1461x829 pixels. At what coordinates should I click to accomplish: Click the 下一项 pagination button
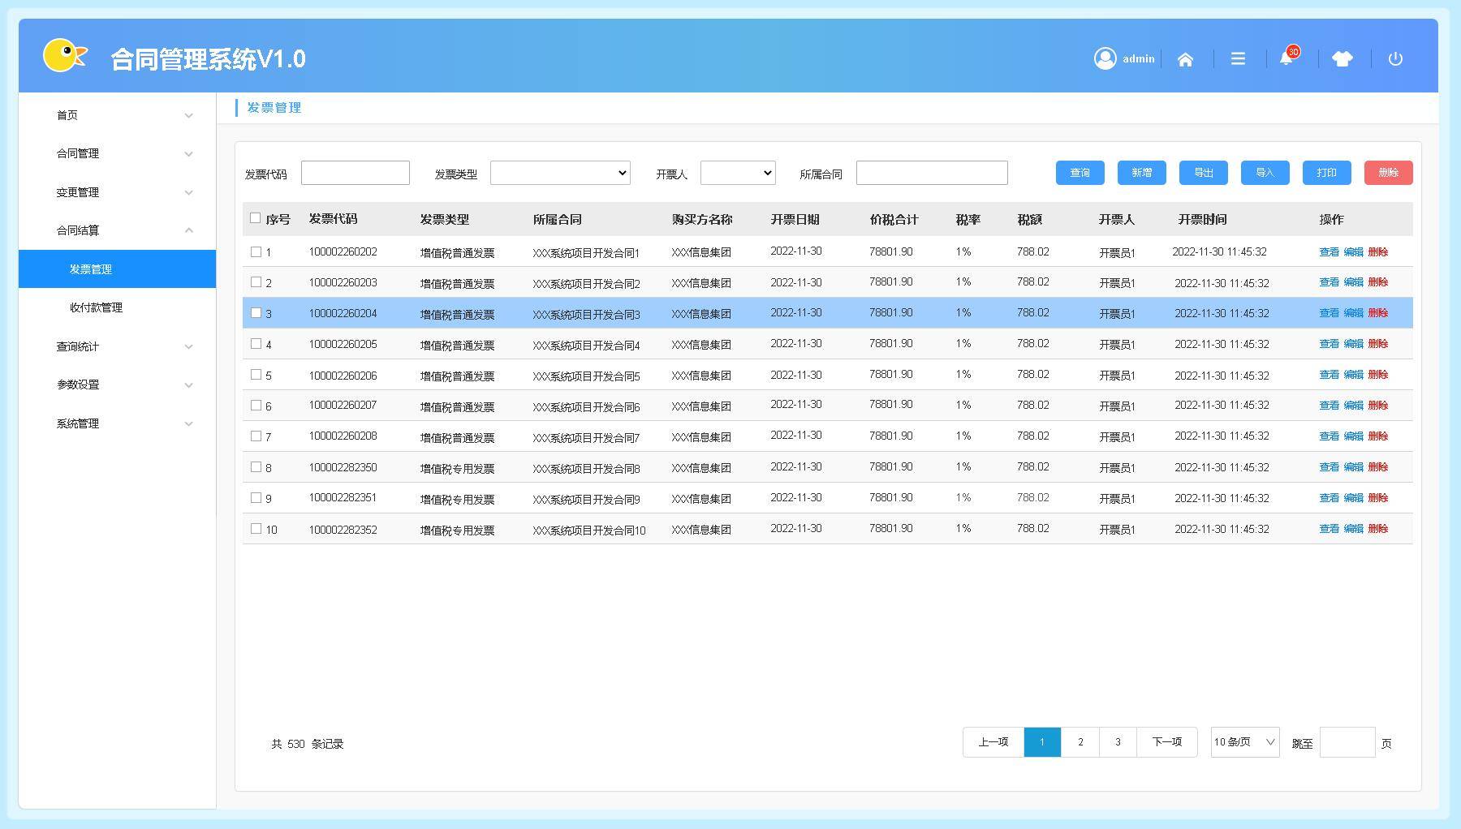[1167, 742]
